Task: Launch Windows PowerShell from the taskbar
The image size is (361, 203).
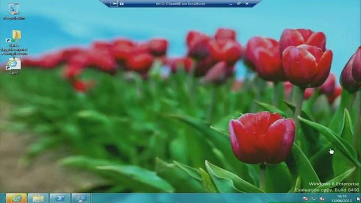Action: (x=60, y=198)
